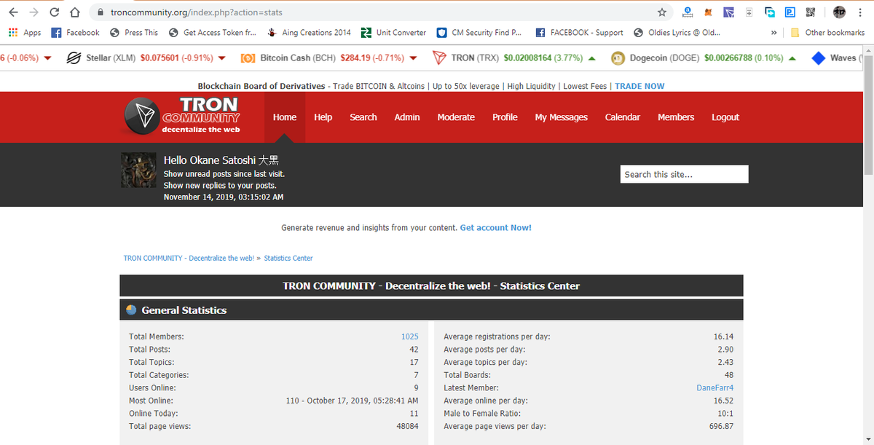Viewport: 874px width, 445px height.
Task: Focus the Search this site field
Action: click(x=685, y=174)
